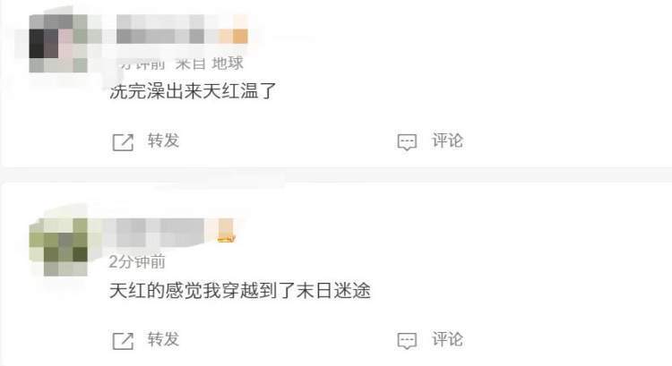Click the 2分钟前 timestamp
This screenshot has width=672, height=366.
point(137,261)
